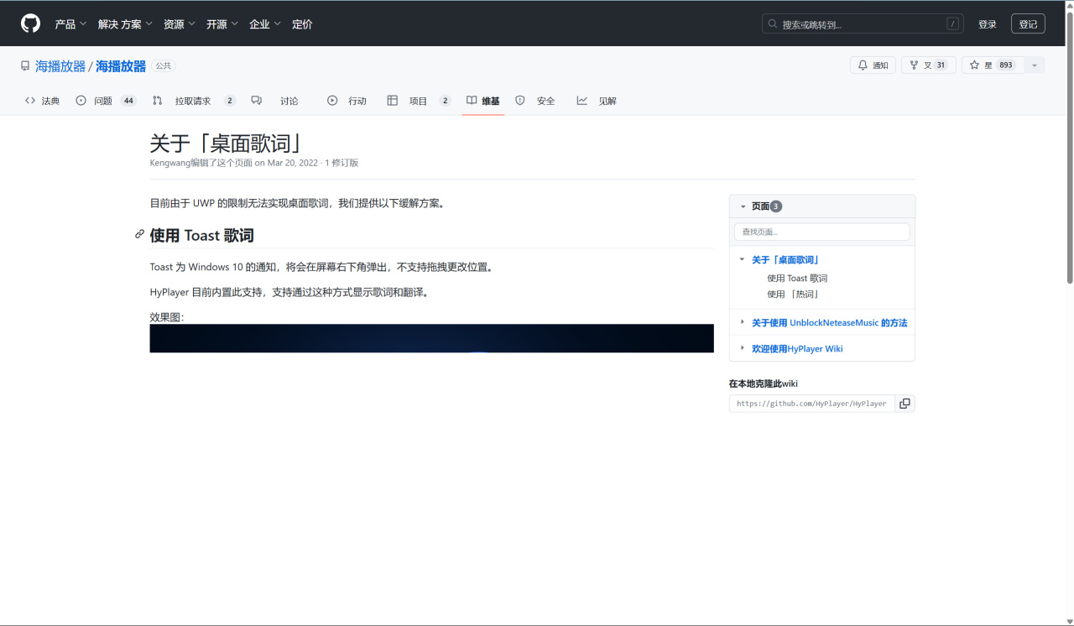
Task: Open the 产品 dropdown menu
Action: pyautogui.click(x=70, y=24)
